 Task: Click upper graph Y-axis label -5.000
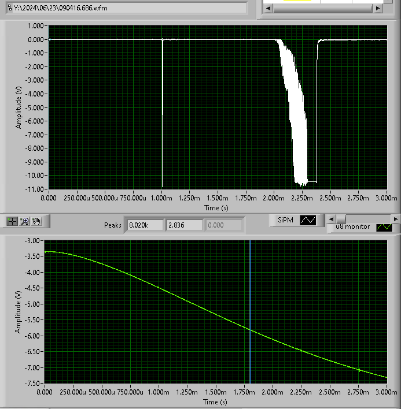coord(35,107)
